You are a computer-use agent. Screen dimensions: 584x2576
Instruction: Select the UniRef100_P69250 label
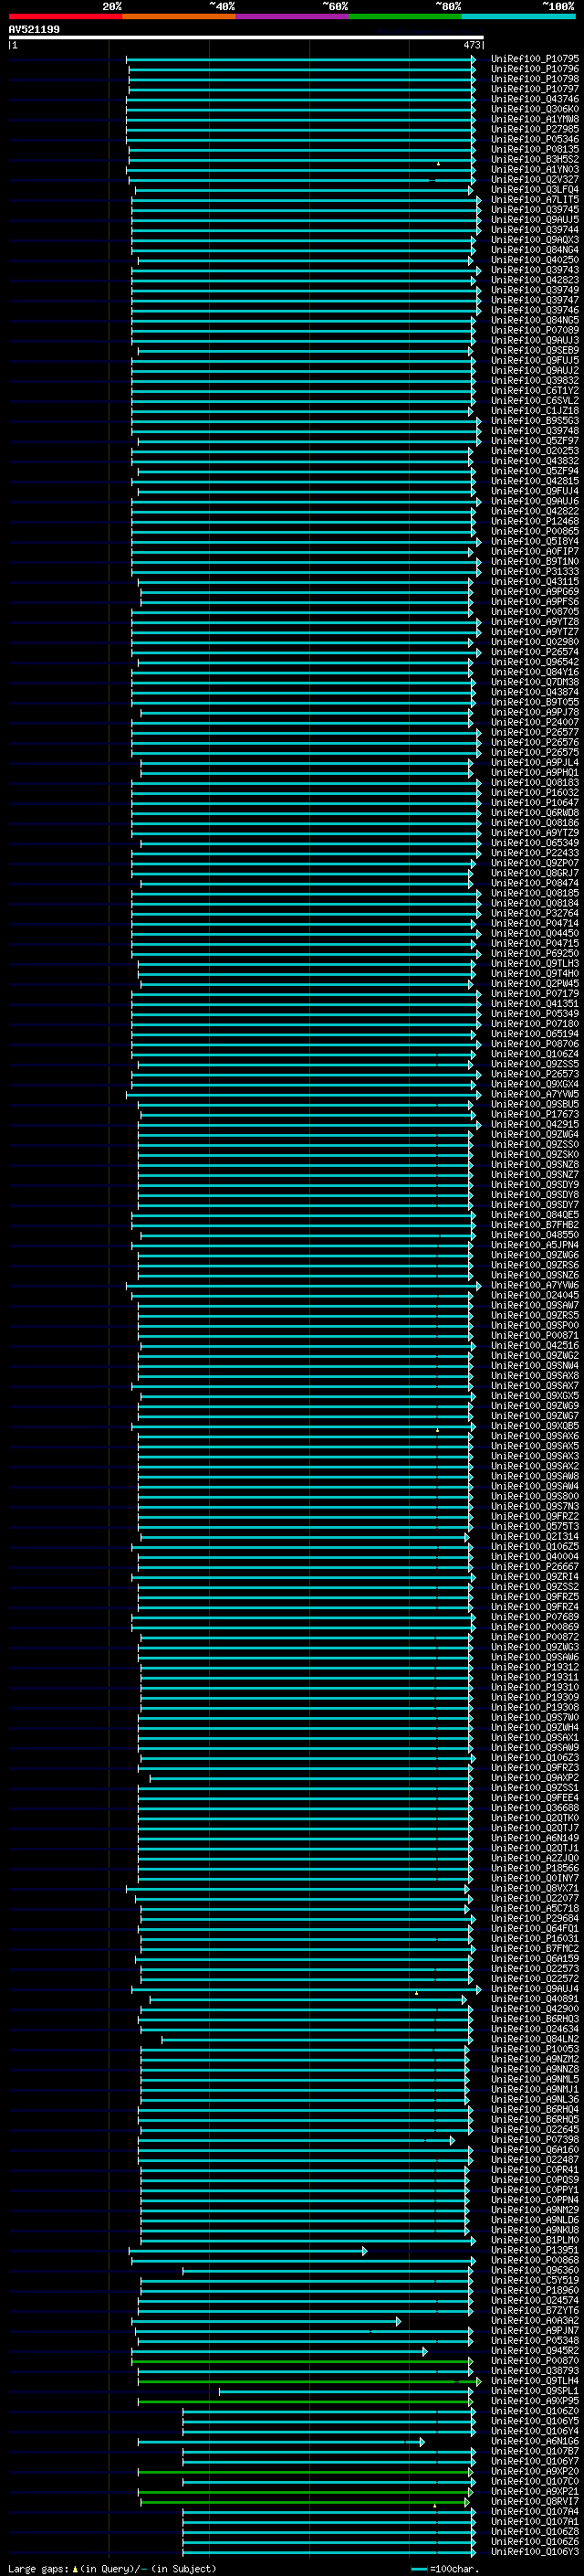point(534,953)
